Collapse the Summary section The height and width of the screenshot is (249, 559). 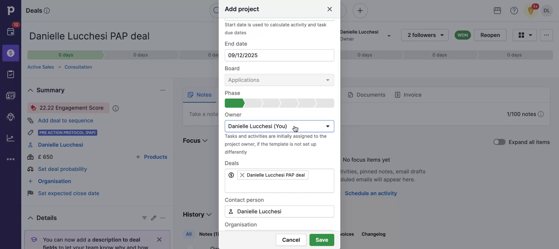point(30,90)
